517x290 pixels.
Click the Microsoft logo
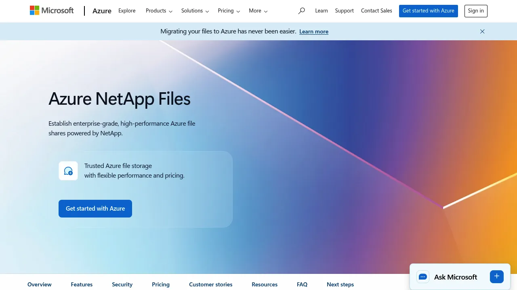(52, 10)
